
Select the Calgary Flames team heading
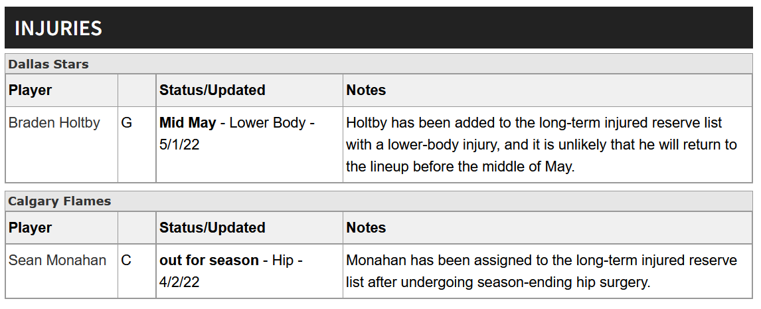(60, 201)
